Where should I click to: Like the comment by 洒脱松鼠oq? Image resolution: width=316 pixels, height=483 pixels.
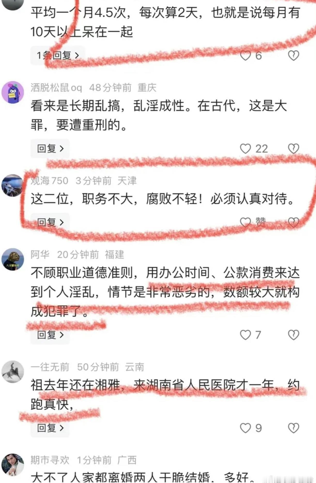coord(245,149)
